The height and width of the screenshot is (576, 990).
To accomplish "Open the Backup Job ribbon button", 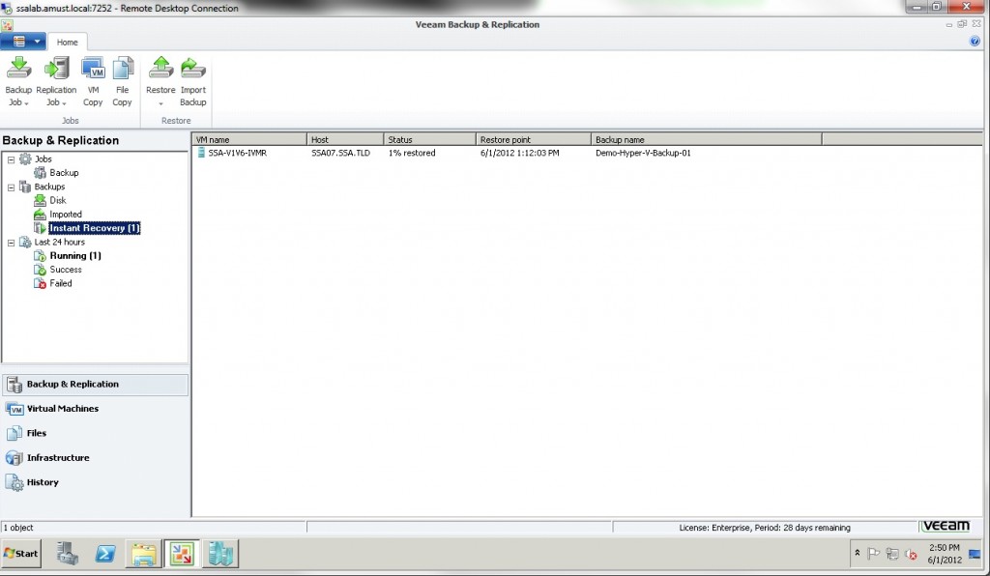I will pyautogui.click(x=18, y=81).
